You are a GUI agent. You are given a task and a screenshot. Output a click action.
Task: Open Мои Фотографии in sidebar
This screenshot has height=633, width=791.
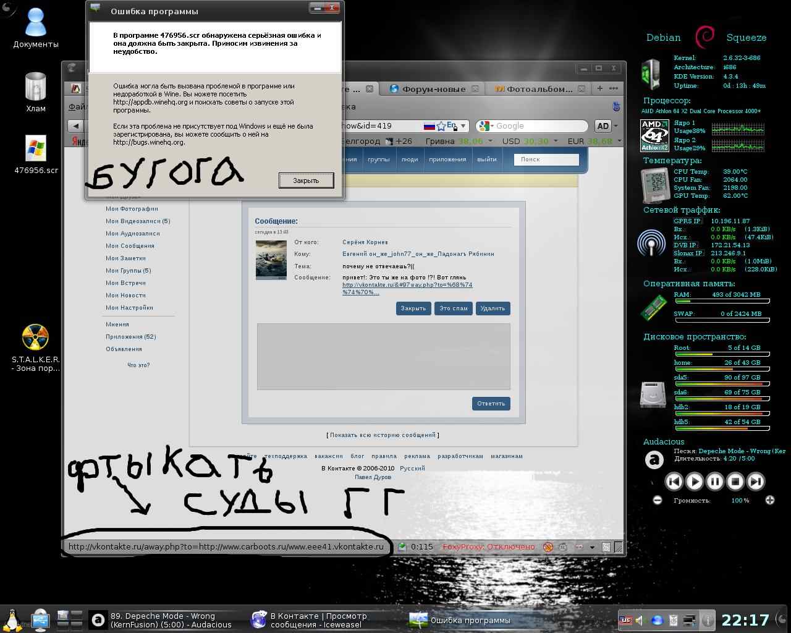(x=132, y=209)
